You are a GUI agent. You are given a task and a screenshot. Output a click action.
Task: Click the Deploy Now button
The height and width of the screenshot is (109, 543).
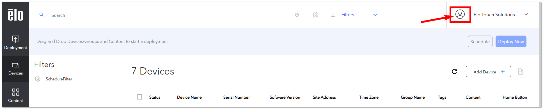511,41
